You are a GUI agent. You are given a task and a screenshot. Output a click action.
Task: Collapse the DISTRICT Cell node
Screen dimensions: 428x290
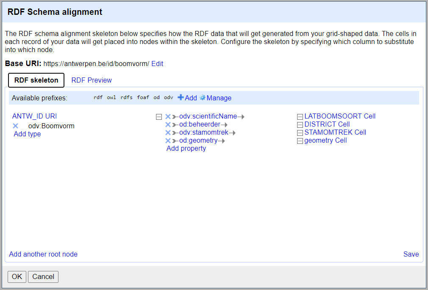coord(300,125)
